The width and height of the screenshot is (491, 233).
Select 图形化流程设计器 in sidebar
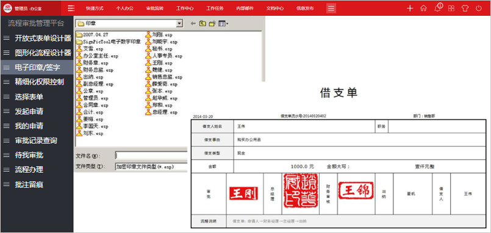(37, 53)
